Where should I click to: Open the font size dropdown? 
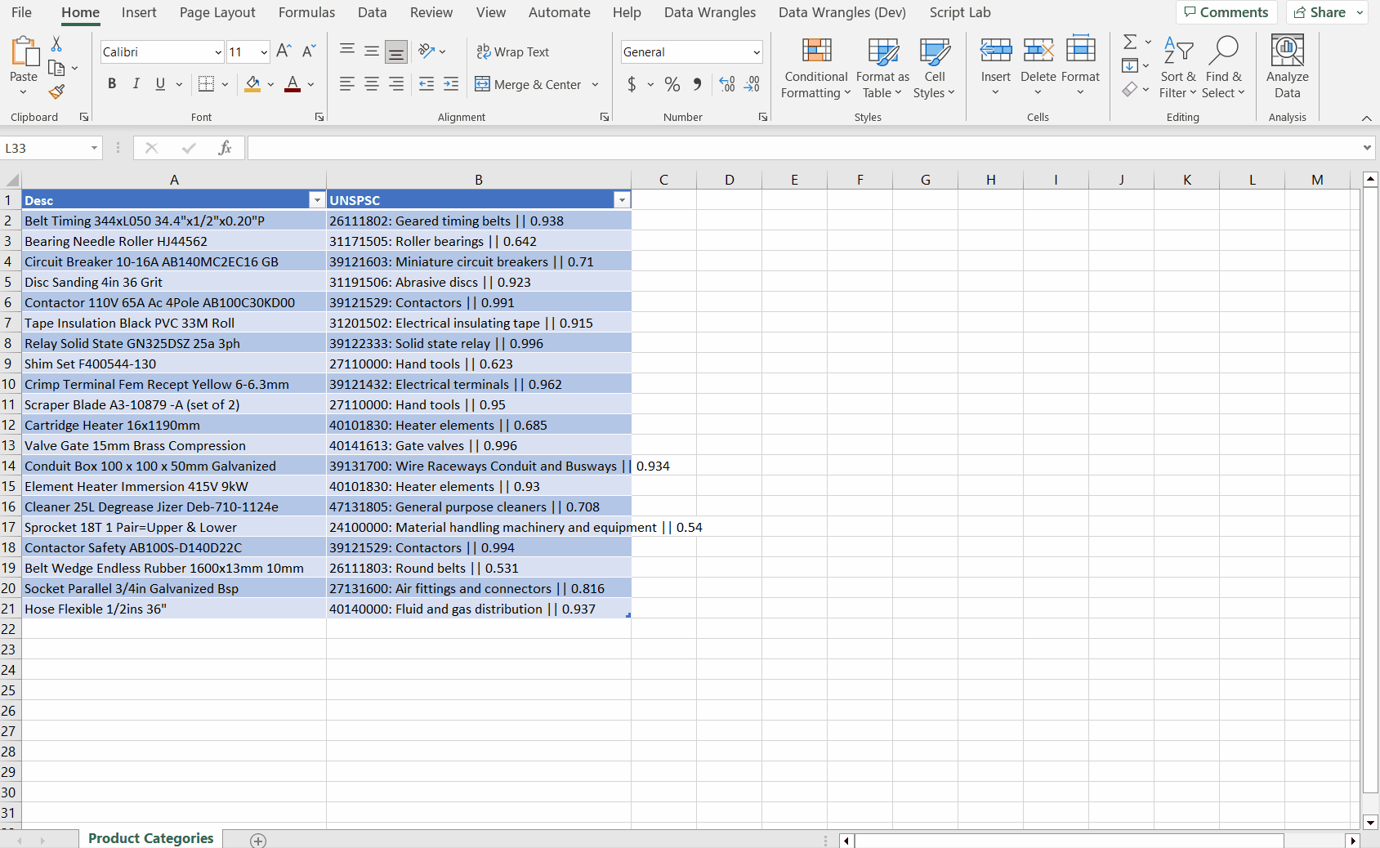[x=264, y=52]
